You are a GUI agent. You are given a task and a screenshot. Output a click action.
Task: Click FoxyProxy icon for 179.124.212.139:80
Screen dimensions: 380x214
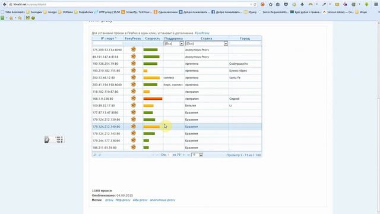[x=133, y=119]
